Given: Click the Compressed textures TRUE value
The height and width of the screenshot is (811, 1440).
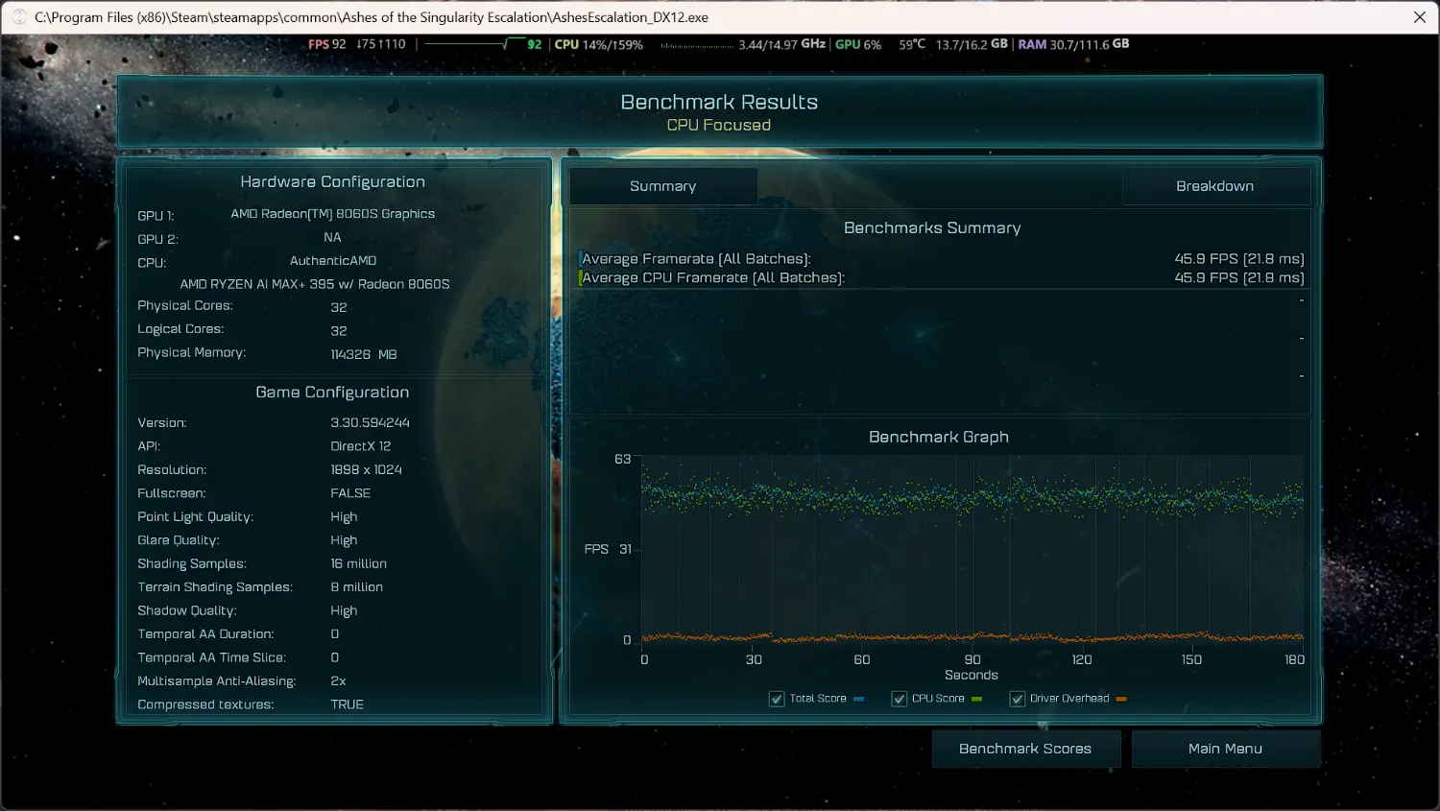Looking at the screenshot, I should [347, 704].
